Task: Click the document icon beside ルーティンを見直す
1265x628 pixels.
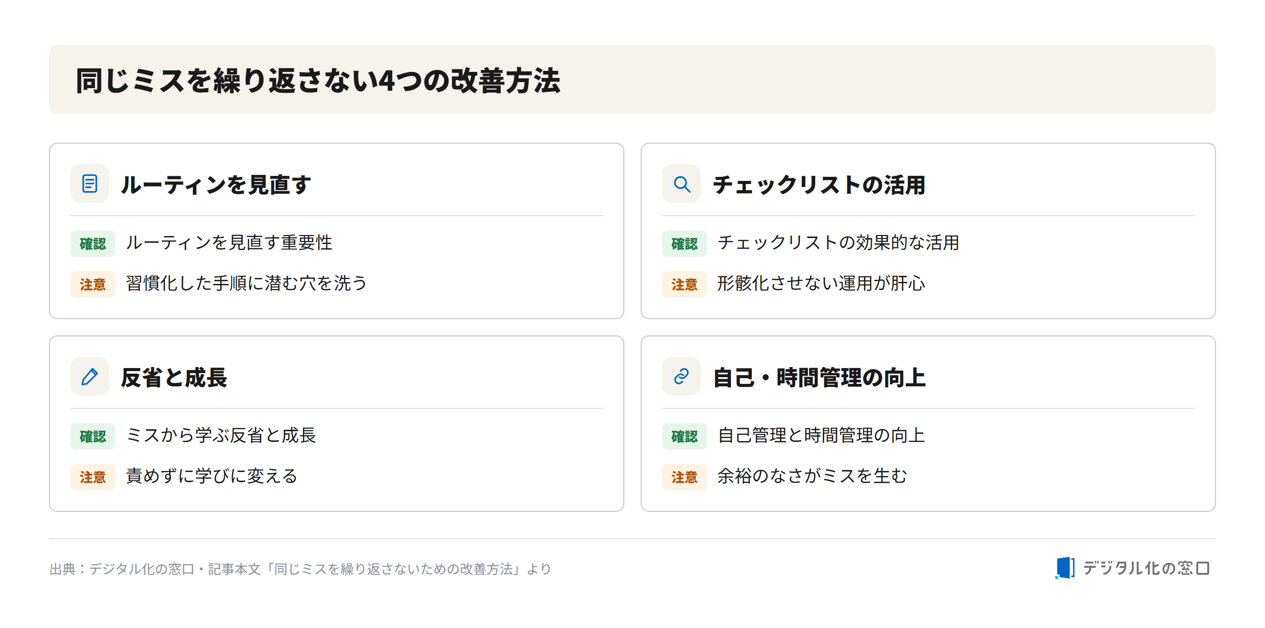Action: pos(90,184)
